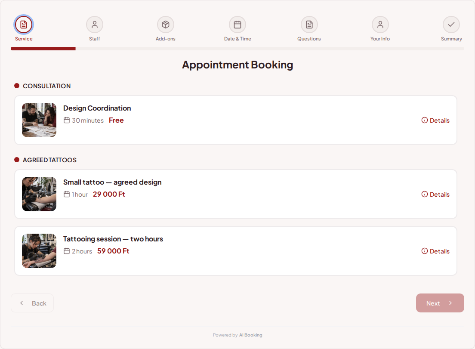Click the left chevron in Back button
Image resolution: width=475 pixels, height=349 pixels.
click(22, 303)
